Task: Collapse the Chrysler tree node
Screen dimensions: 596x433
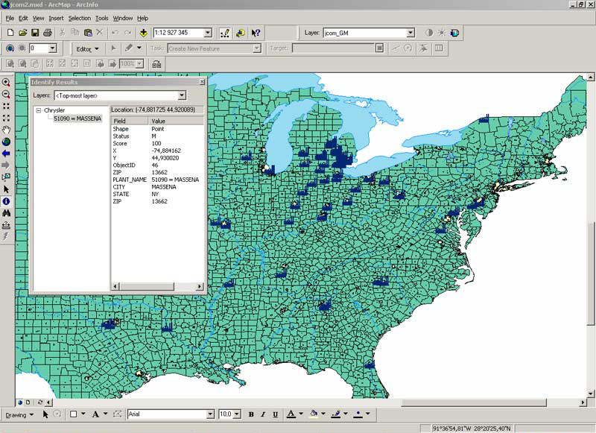Action: click(x=38, y=110)
